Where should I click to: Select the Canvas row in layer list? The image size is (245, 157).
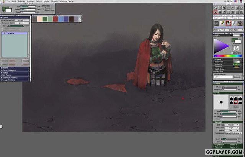tap(15, 33)
